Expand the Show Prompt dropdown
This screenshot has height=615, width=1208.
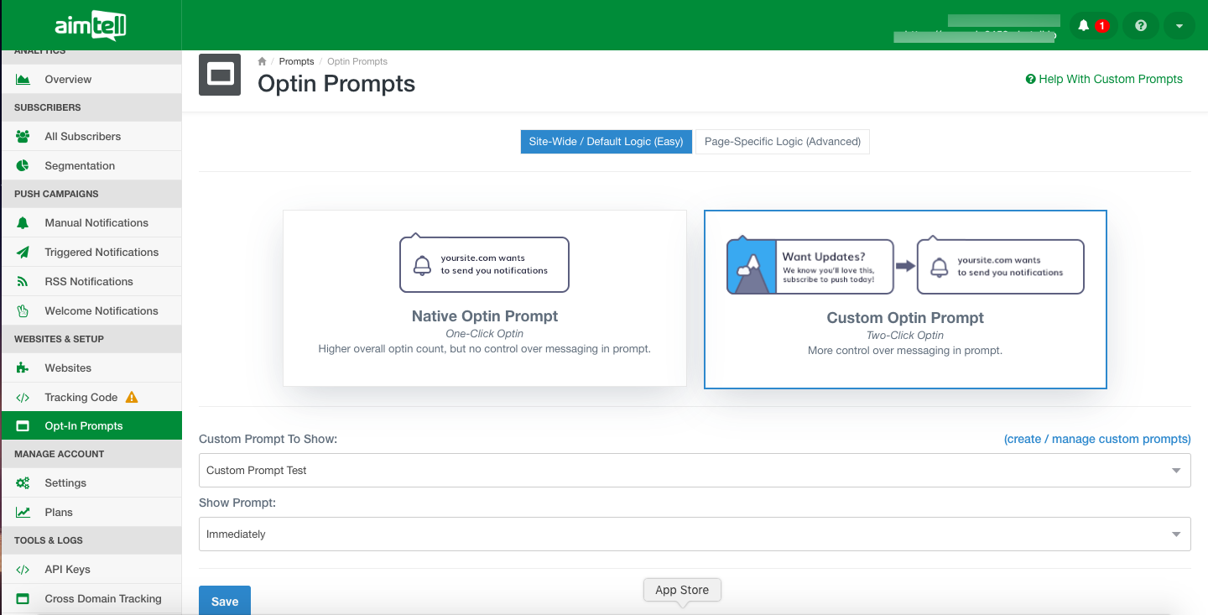tap(694, 534)
